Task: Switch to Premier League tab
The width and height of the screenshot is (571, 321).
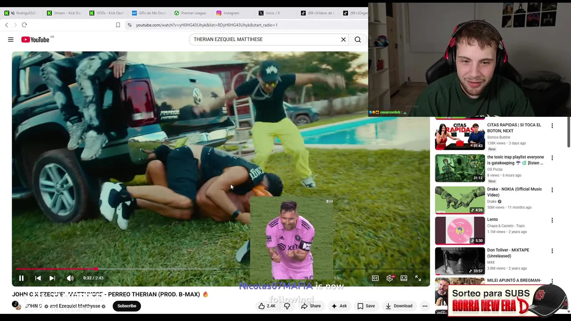Action: [190, 13]
